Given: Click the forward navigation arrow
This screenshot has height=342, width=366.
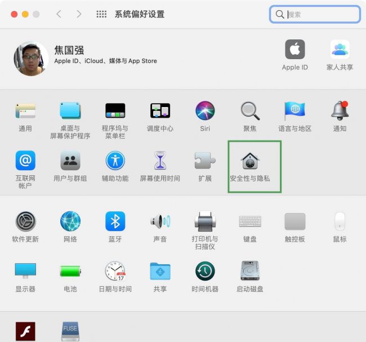Looking at the screenshot, I should (x=79, y=14).
